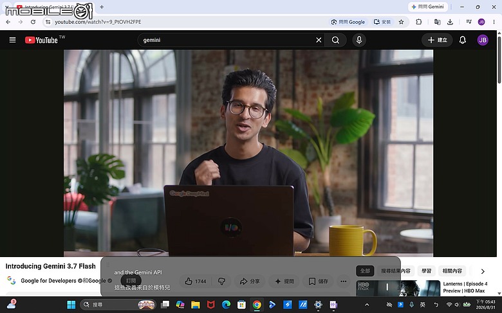502x313 pixels.
Task: Reload the page with the refresh icon
Action: pos(33,22)
